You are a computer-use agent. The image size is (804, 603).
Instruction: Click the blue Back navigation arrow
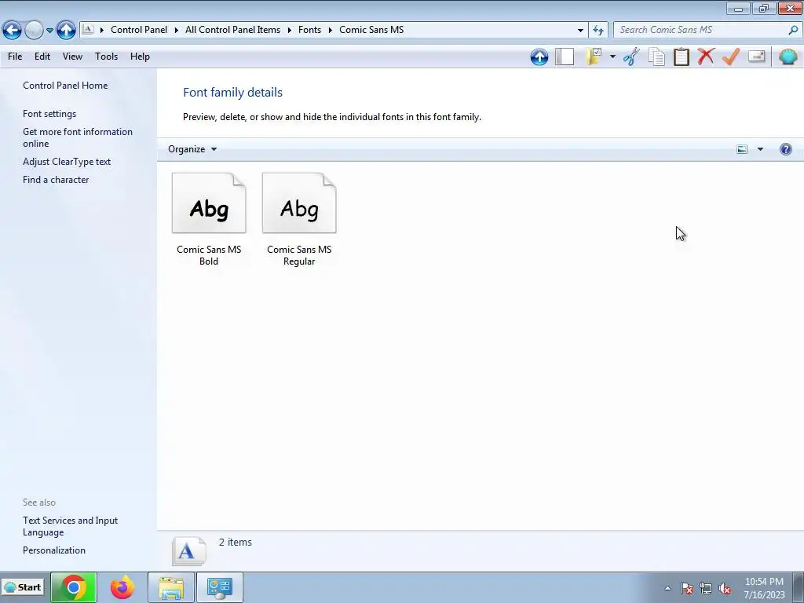(x=13, y=31)
